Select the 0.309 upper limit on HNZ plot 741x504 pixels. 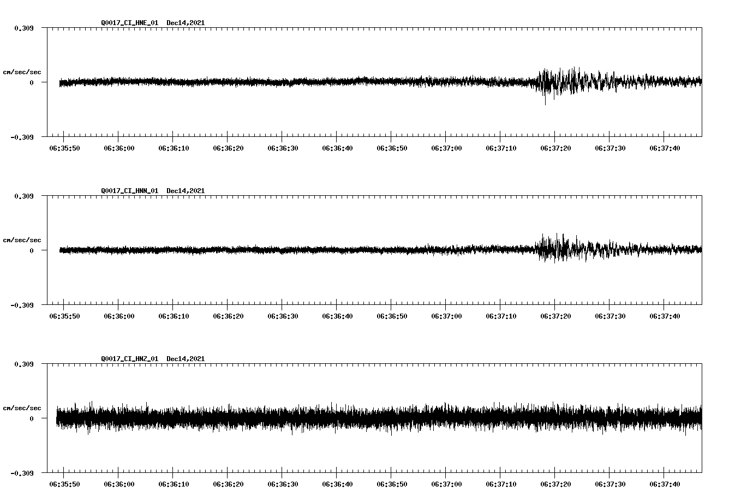click(x=23, y=364)
